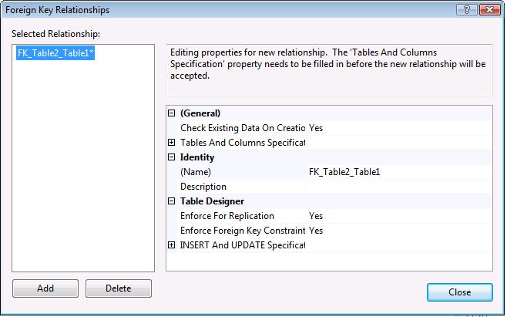Viewport: 507px width, 317px height.
Task: Select the Description property row label
Action: 203,187
